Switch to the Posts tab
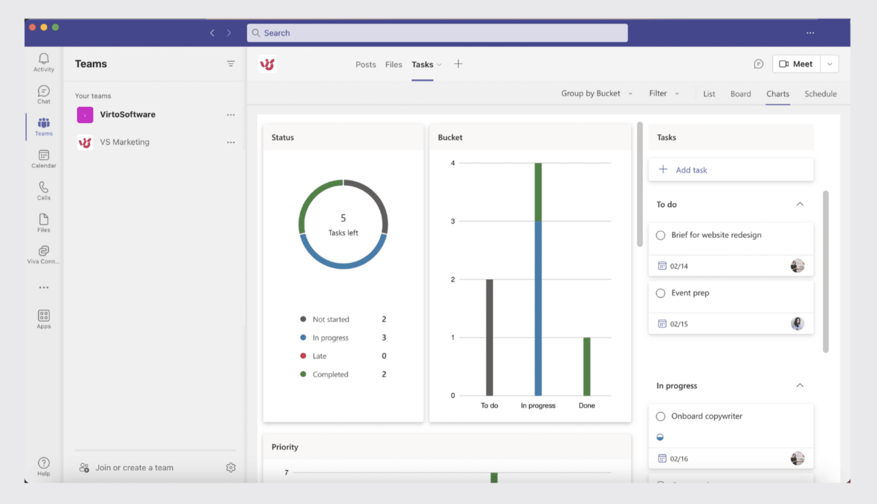 point(365,64)
